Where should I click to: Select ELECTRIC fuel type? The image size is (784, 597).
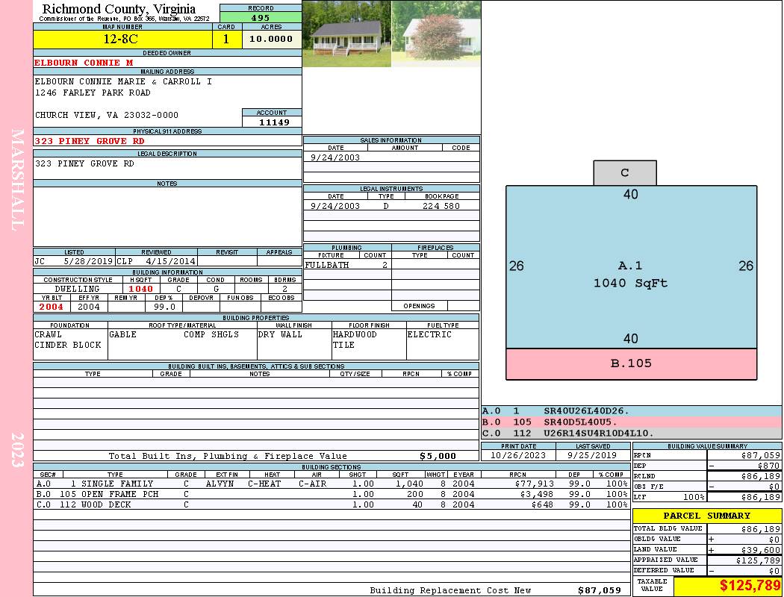(x=429, y=334)
